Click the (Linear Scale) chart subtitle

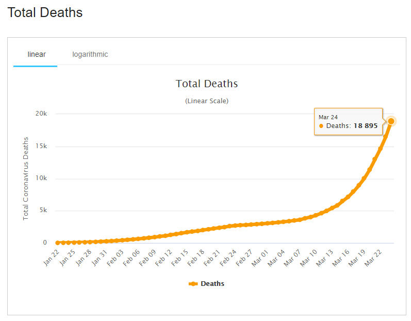pos(206,101)
